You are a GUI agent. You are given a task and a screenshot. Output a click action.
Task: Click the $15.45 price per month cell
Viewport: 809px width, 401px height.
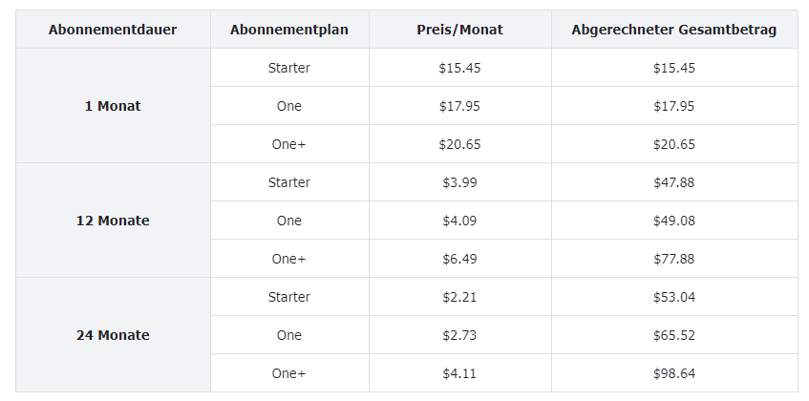click(459, 68)
